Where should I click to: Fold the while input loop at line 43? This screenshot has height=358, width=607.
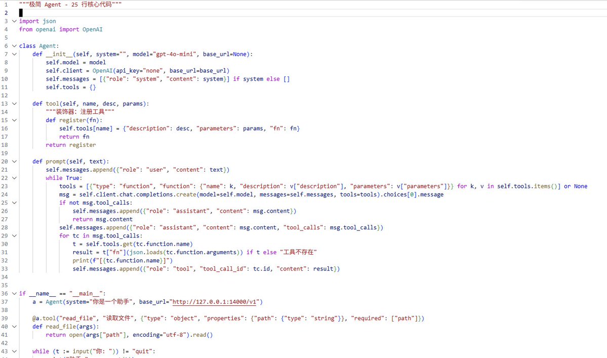pyautogui.click(x=14, y=351)
